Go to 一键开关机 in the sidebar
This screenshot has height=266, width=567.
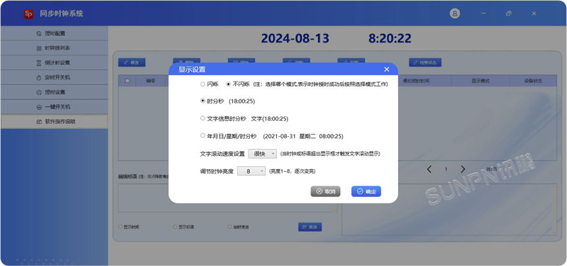(x=54, y=107)
